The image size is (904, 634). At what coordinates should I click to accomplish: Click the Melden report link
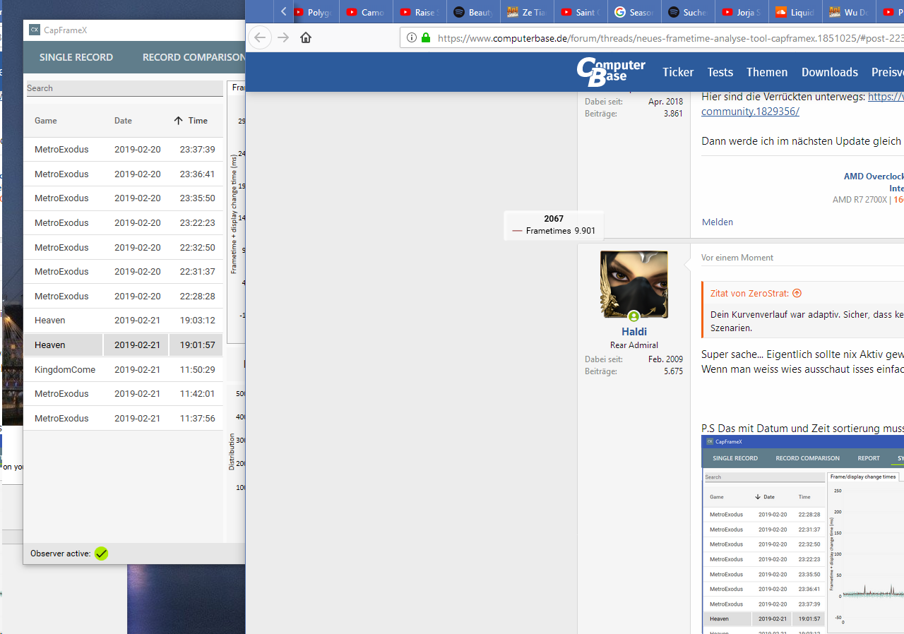pos(718,222)
